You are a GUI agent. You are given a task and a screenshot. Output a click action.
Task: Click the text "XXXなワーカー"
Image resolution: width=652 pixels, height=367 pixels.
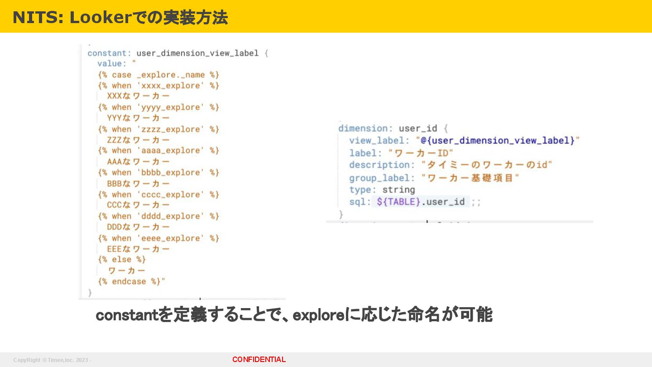pyautogui.click(x=138, y=96)
